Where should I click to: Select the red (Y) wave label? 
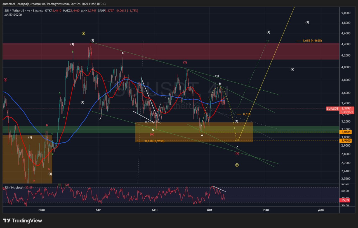pyautogui.click(x=237, y=153)
